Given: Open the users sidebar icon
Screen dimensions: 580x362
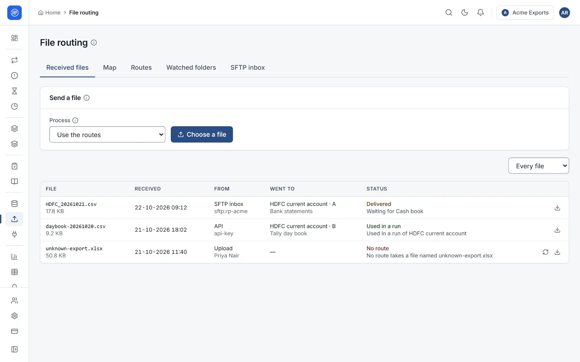Looking at the screenshot, I should pyautogui.click(x=15, y=301).
